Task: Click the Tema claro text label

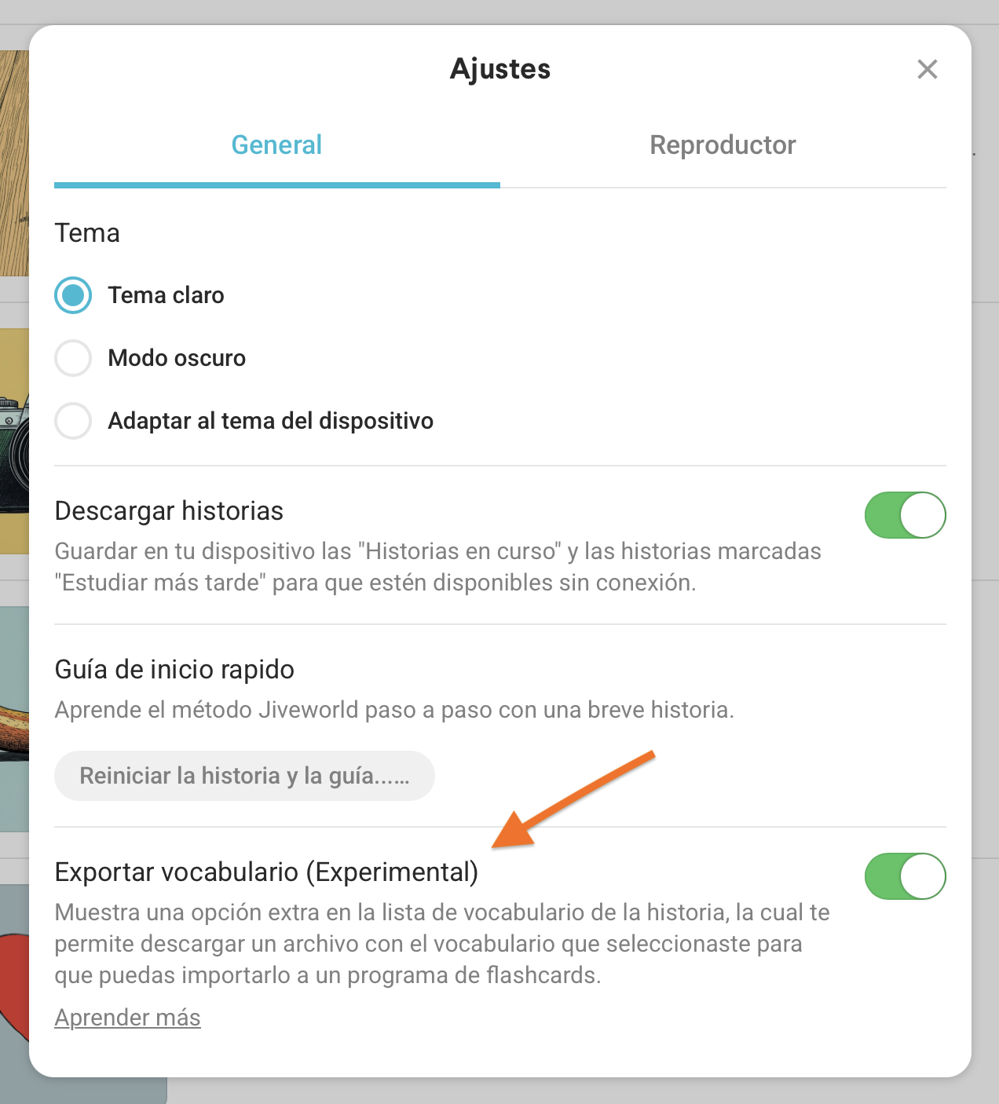Action: tap(166, 295)
